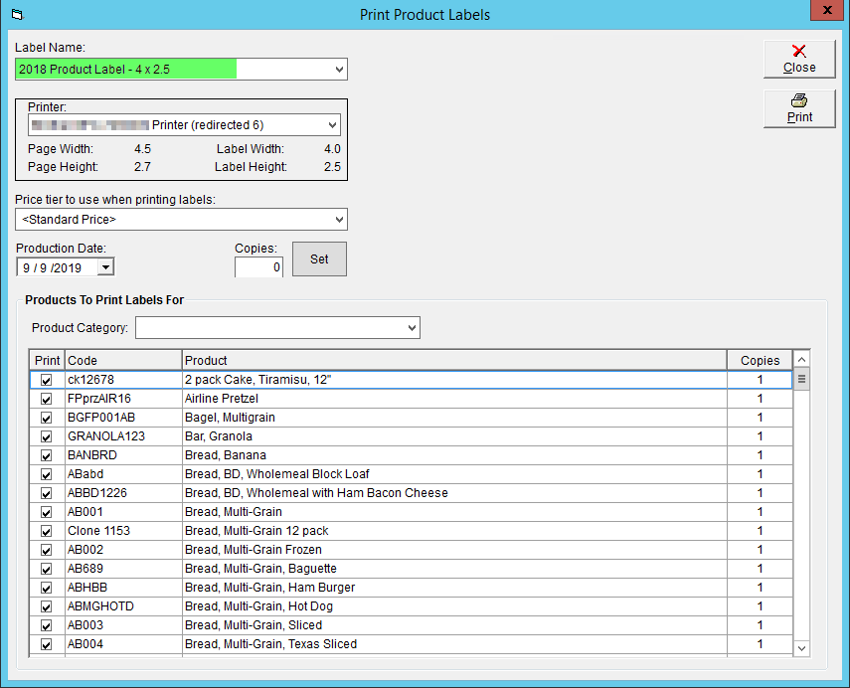Open the Price tier dropdown
The width and height of the screenshot is (850, 688).
(339, 220)
